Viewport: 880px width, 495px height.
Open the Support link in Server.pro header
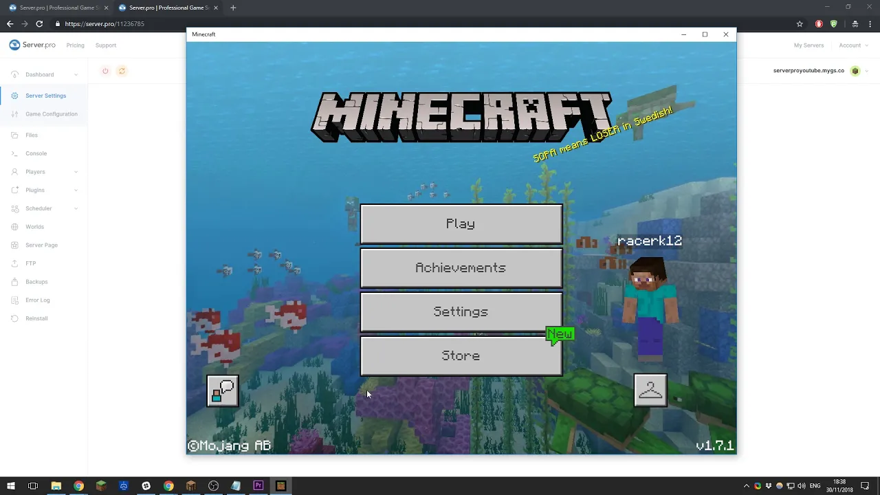pyautogui.click(x=106, y=45)
